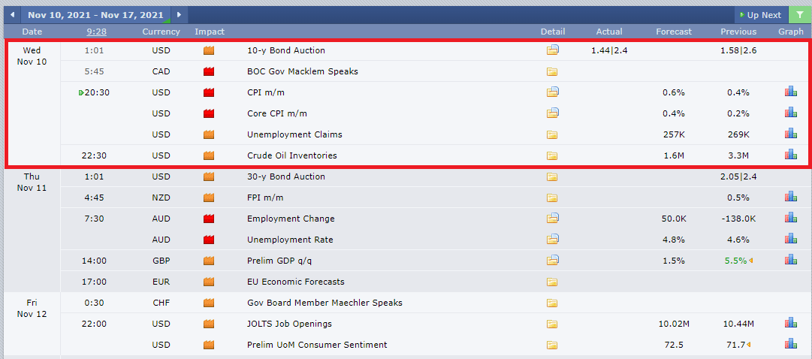Open graph icon for Core CPI m/m
812x359 pixels.
point(790,113)
